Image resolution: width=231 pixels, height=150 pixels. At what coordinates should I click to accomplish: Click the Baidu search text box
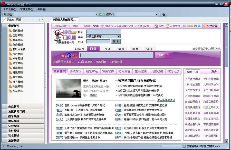point(117,55)
